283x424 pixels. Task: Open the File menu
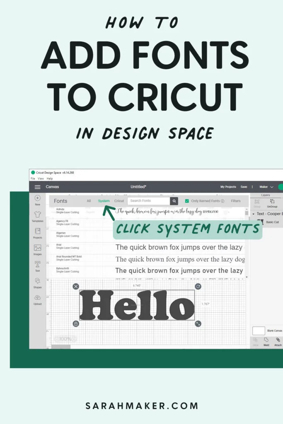pos(33,179)
